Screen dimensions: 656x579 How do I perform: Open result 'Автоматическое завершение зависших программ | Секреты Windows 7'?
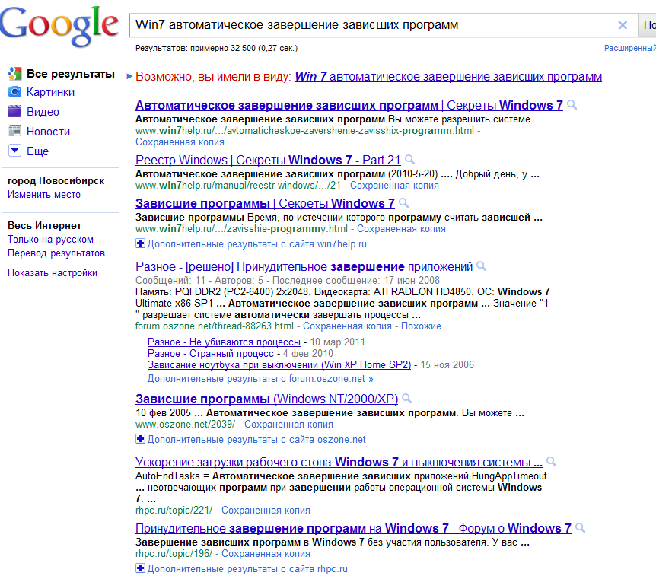pos(349,105)
